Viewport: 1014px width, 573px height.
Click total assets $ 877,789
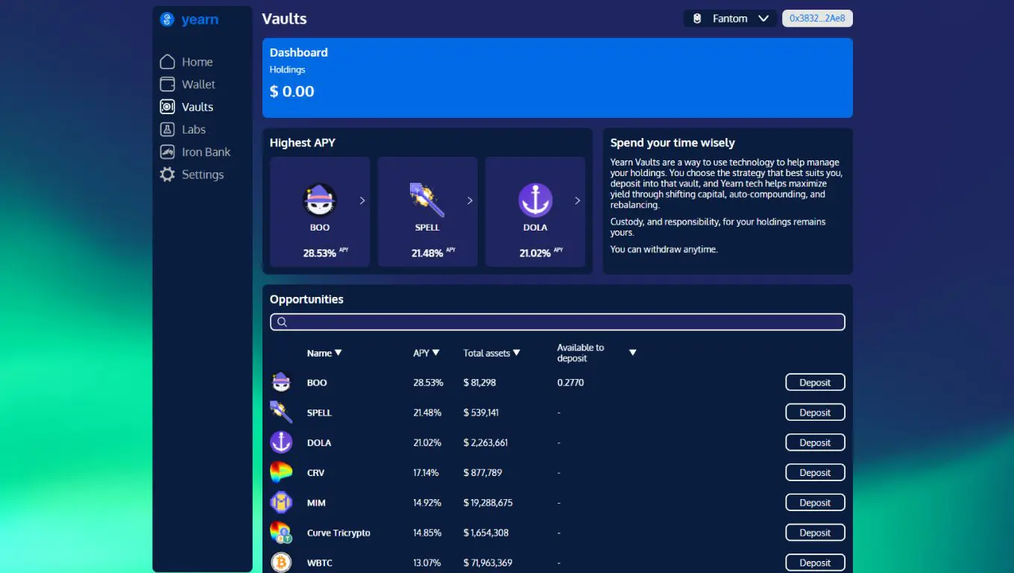click(x=482, y=472)
